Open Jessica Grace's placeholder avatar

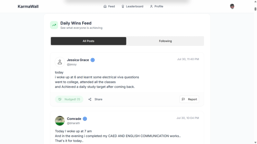pyautogui.click(x=60, y=62)
